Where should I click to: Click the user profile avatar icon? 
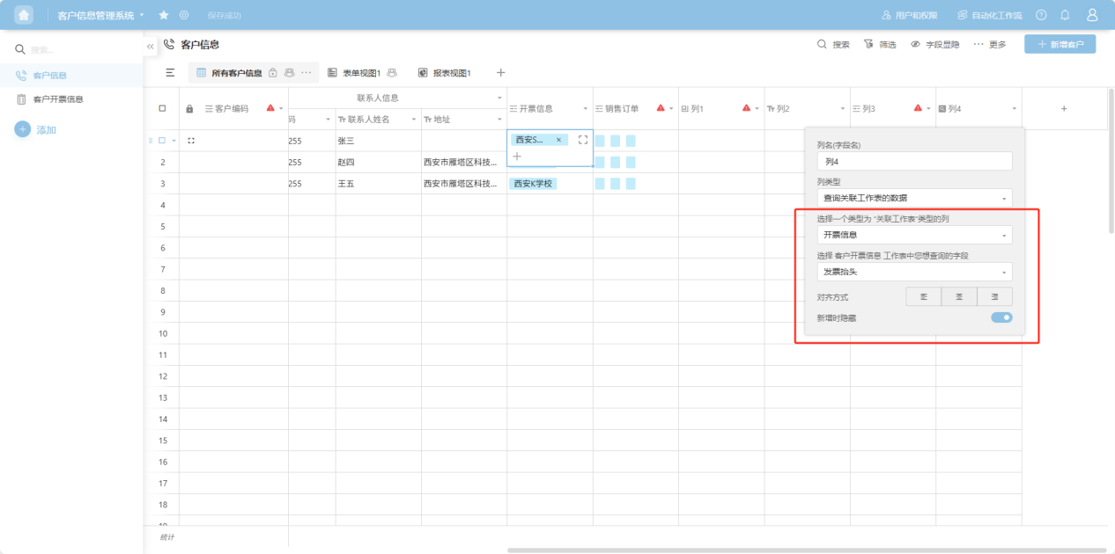1092,15
